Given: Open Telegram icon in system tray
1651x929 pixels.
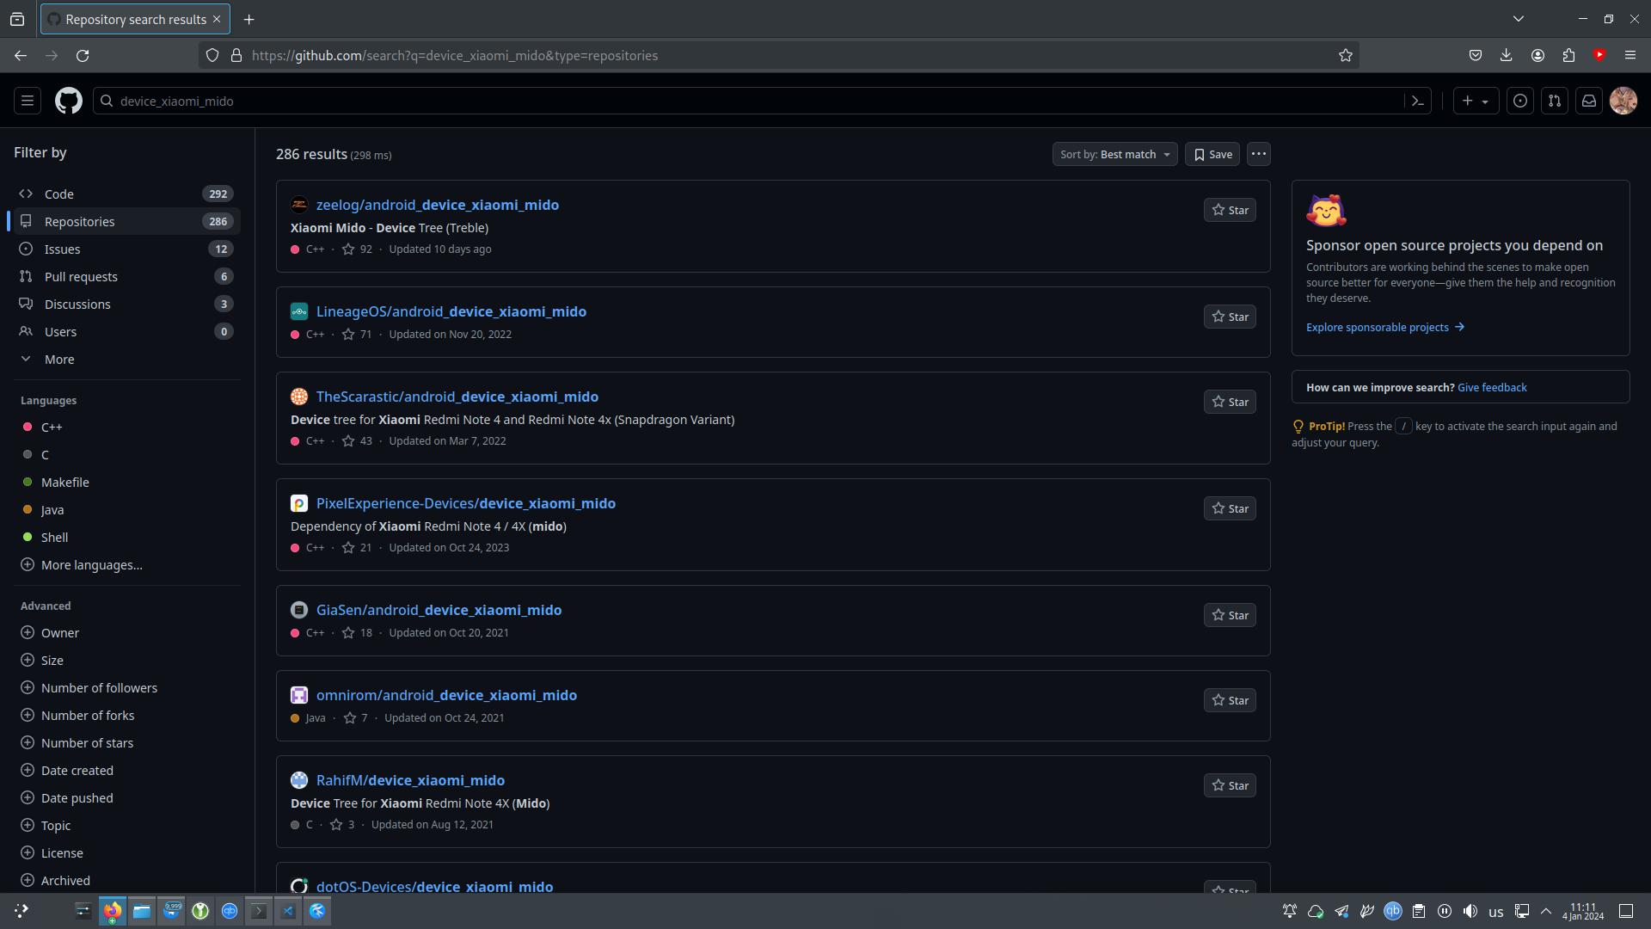Looking at the screenshot, I should 1341,911.
